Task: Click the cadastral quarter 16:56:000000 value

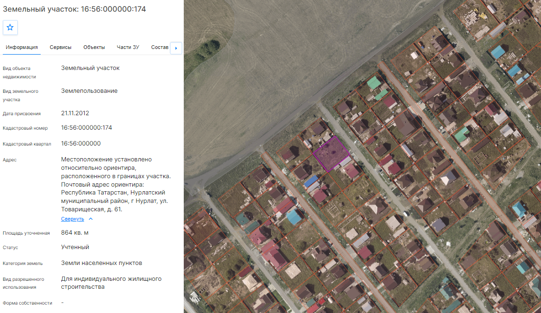Action: pyautogui.click(x=81, y=144)
